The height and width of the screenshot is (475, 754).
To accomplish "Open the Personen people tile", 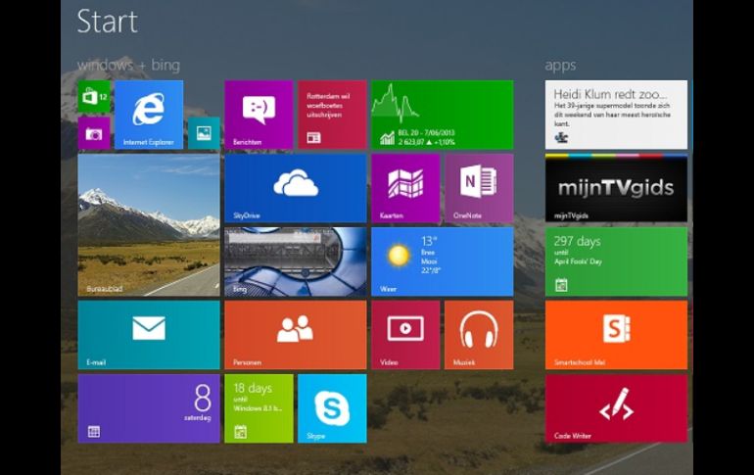I will pyautogui.click(x=295, y=334).
